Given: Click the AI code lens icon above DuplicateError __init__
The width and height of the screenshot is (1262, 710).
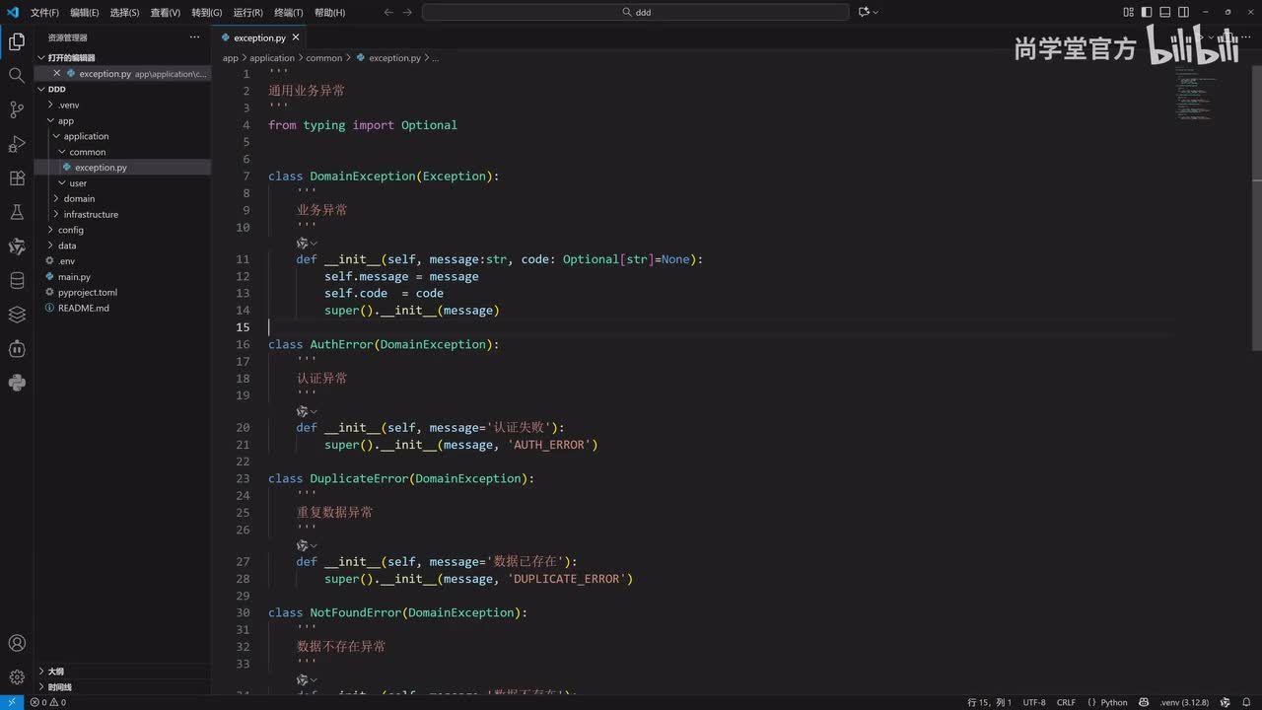Looking at the screenshot, I should [303, 545].
